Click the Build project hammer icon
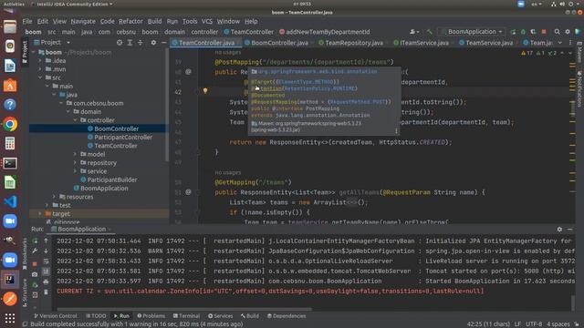The width and height of the screenshot is (584, 328). [x=430, y=32]
